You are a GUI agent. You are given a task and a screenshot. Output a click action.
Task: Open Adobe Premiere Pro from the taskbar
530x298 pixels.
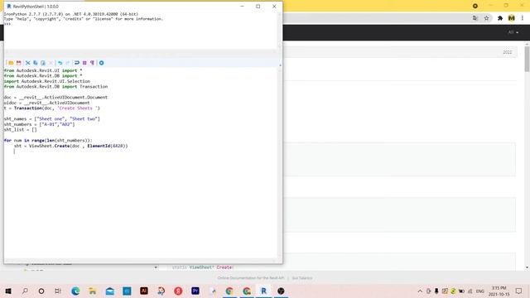coord(195,291)
